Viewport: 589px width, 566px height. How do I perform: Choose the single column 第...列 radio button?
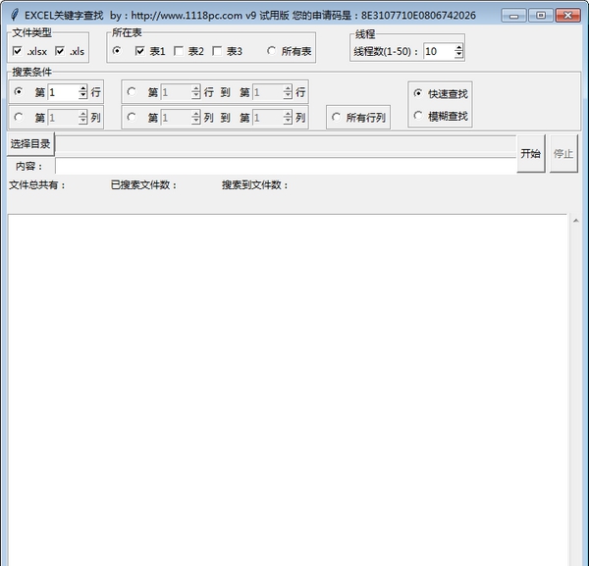[19, 118]
